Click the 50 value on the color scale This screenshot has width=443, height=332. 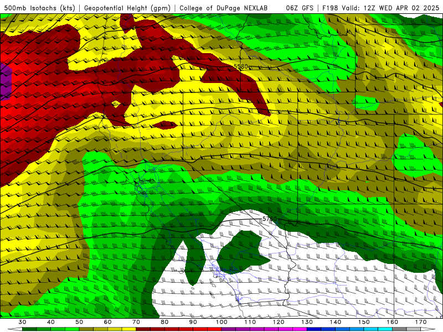[x=79, y=322]
